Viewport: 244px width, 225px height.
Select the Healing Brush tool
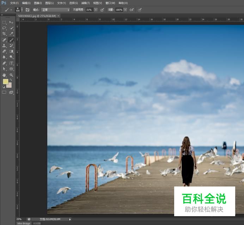[4, 40]
